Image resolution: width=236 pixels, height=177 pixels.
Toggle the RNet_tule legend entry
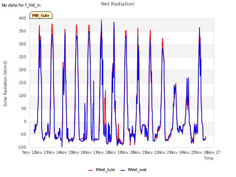pyautogui.click(x=102, y=170)
